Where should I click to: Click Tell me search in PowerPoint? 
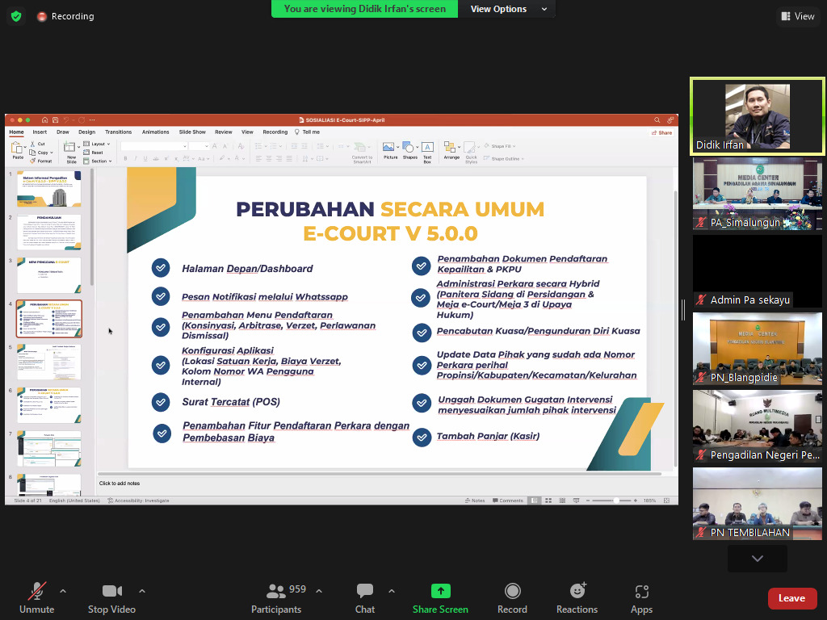point(308,132)
